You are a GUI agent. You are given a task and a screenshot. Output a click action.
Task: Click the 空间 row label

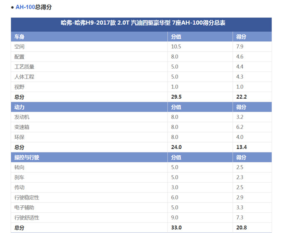(x=19, y=47)
